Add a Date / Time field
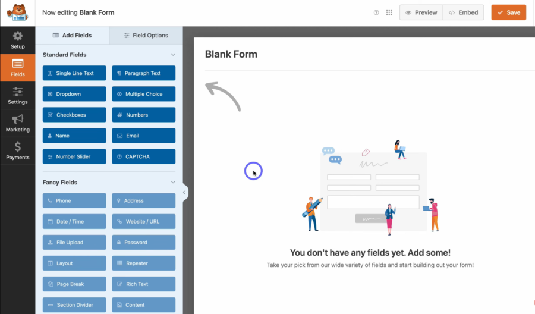535x314 pixels. [x=74, y=221]
